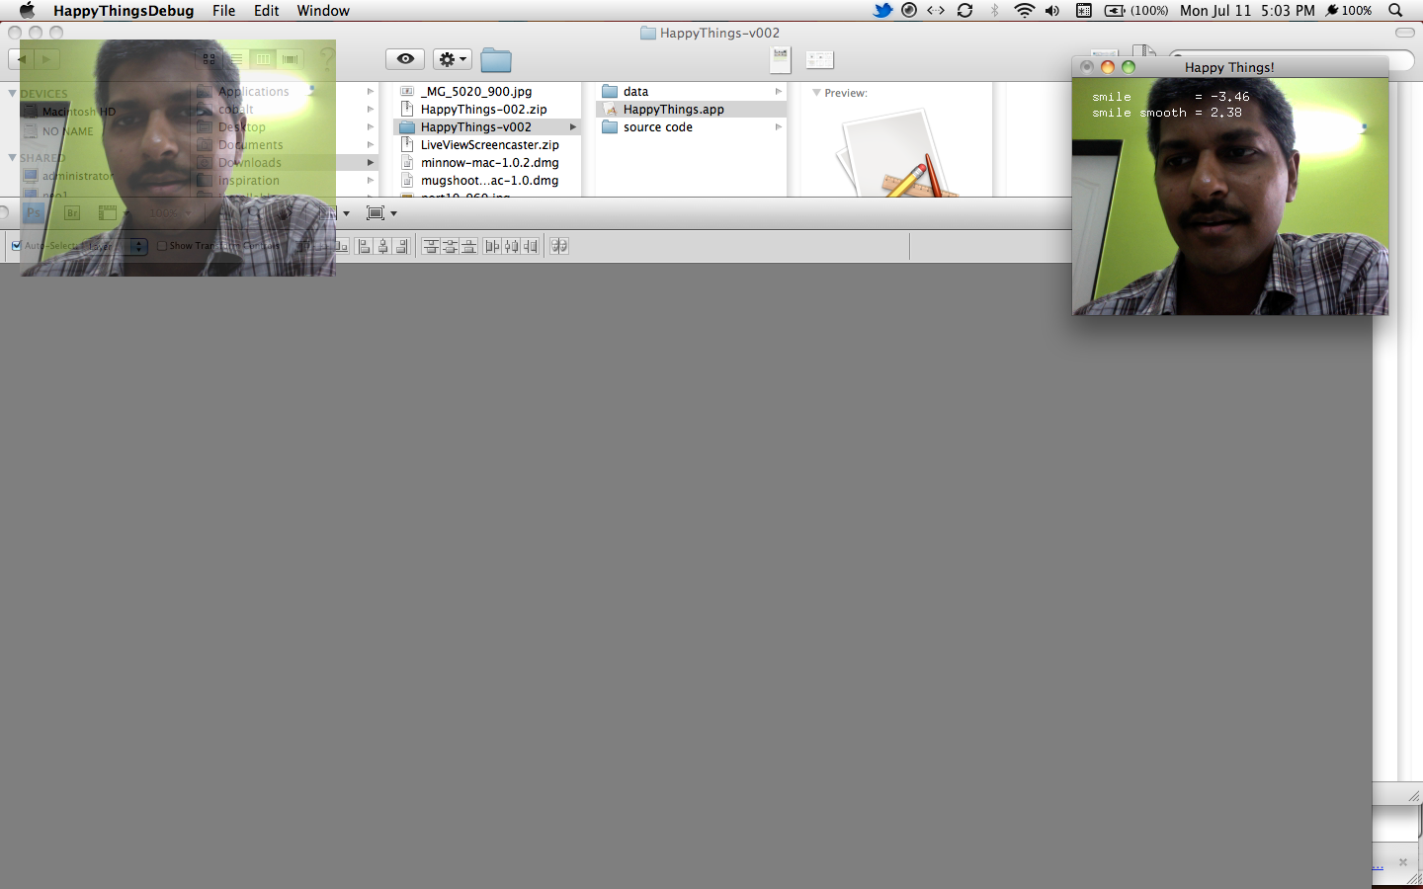Click the Auto-Align Layers icon

[x=559, y=246]
